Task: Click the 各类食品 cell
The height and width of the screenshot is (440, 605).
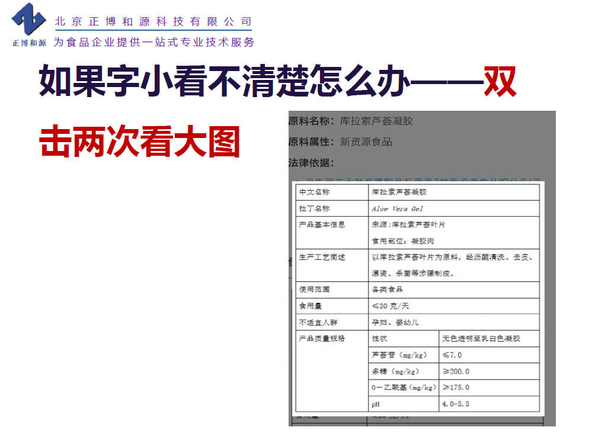Action: point(454,290)
